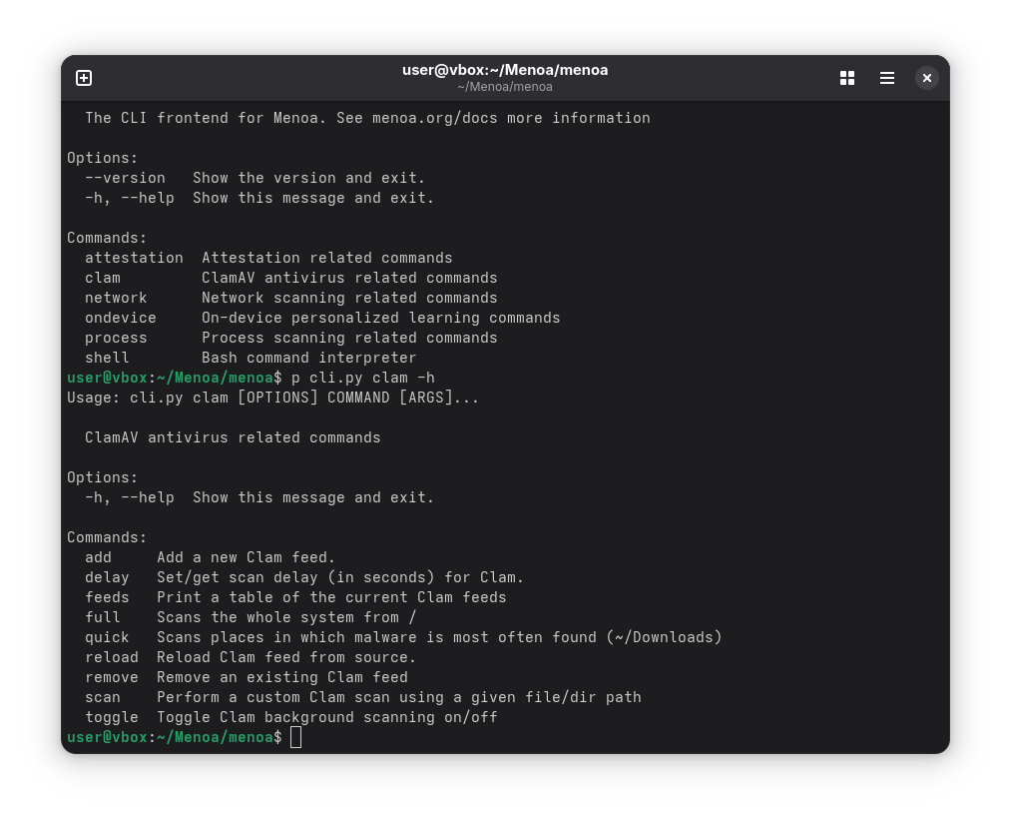Click the subtitle path '~/Menoa/menoa'
This screenshot has width=1011, height=821.
click(x=505, y=87)
